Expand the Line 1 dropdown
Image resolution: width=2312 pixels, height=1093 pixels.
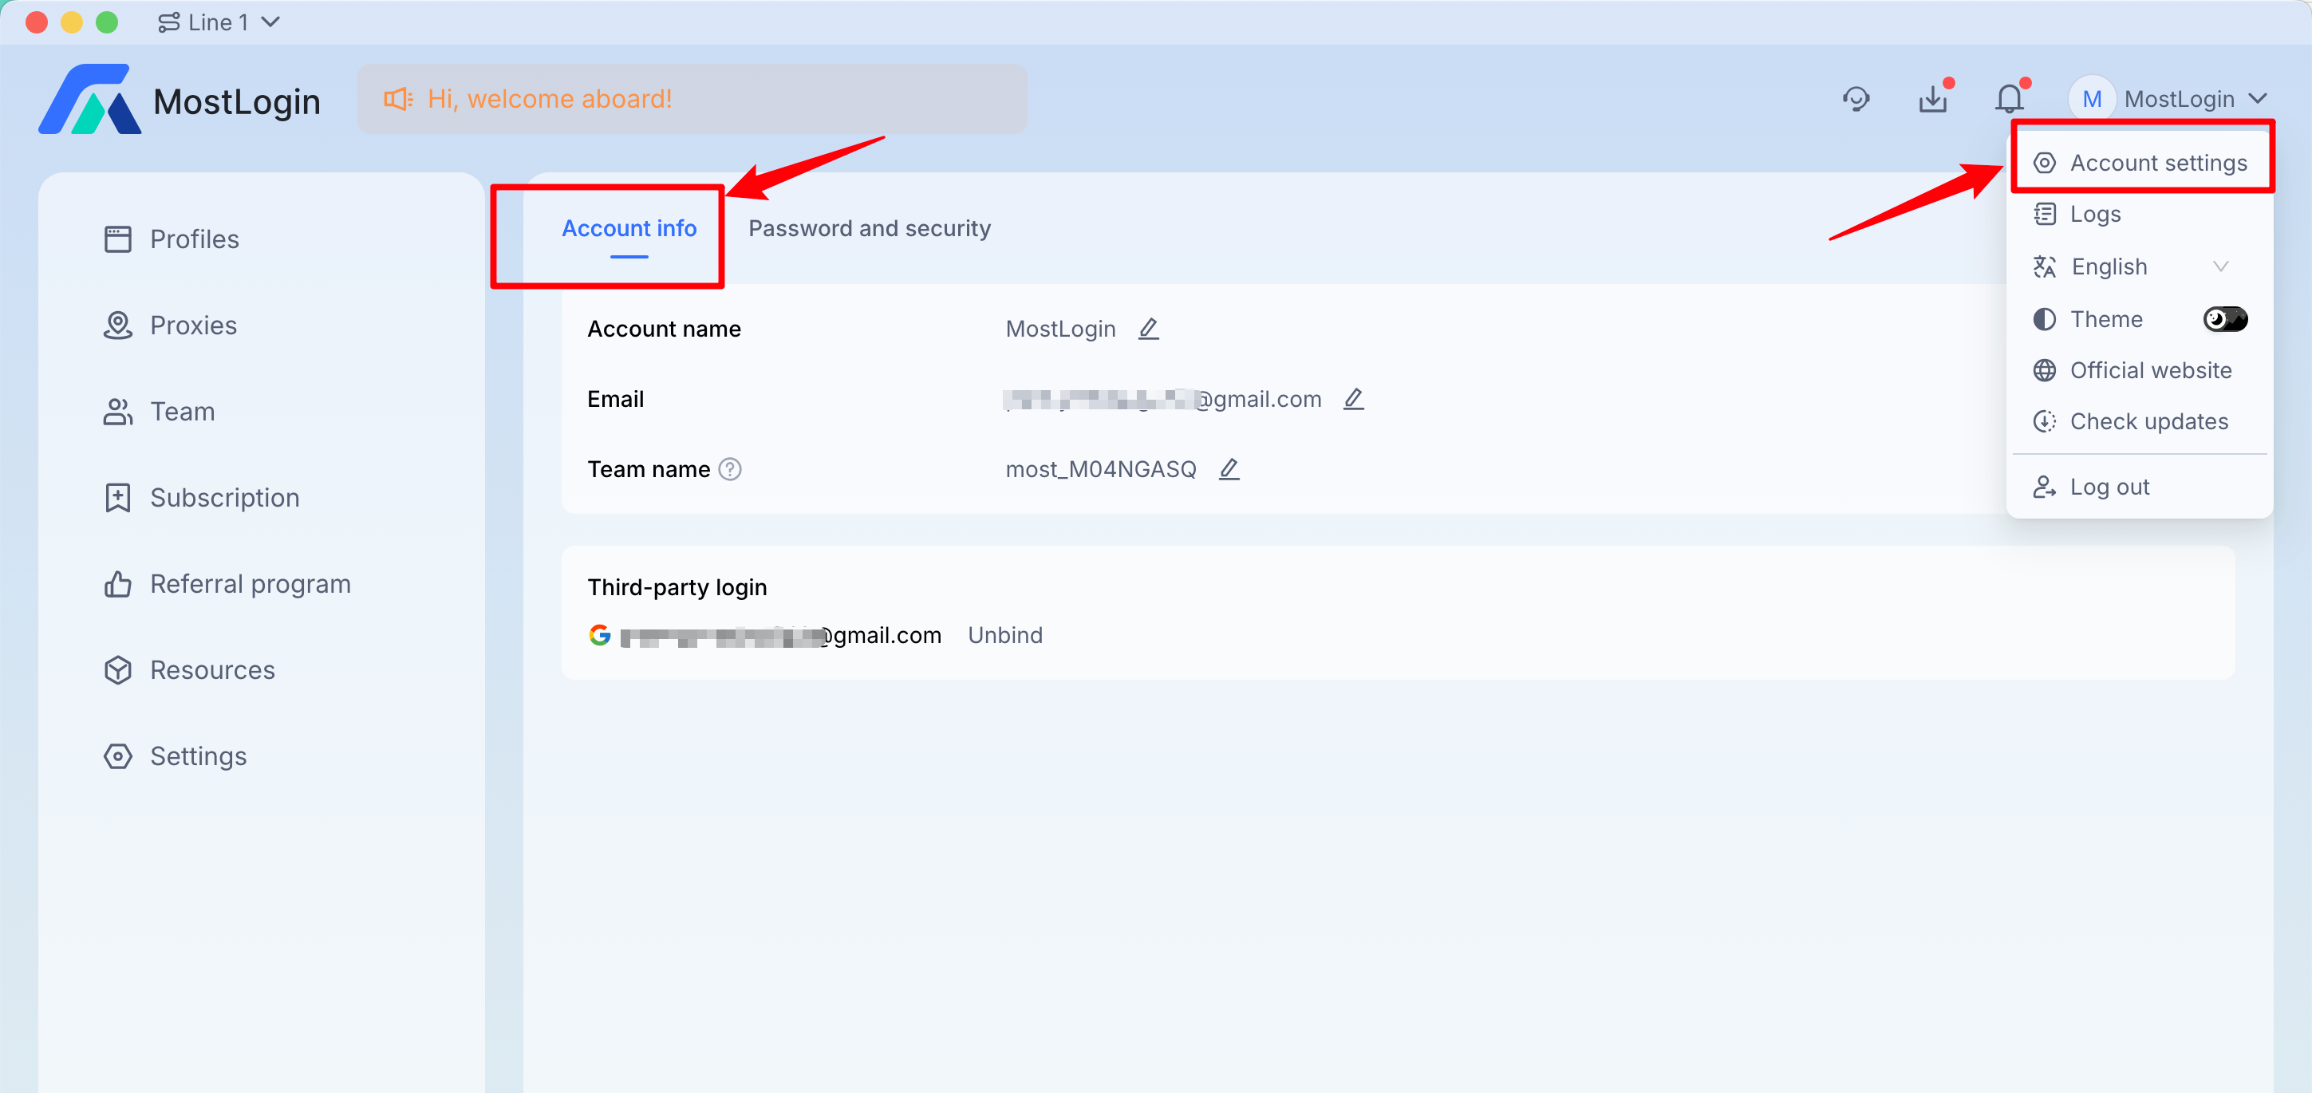(x=270, y=22)
